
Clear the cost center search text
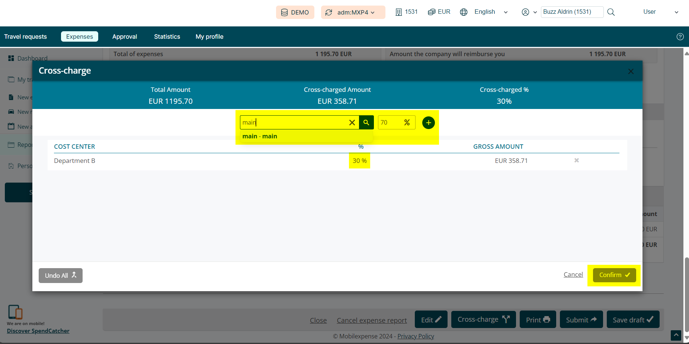coord(352,122)
